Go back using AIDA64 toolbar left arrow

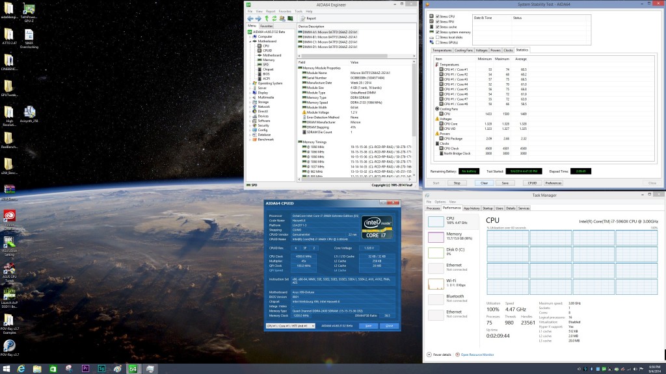(x=250, y=18)
